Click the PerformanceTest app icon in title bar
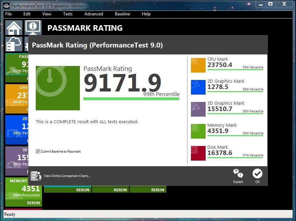The height and width of the screenshot is (221, 296). pyautogui.click(x=7, y=6)
